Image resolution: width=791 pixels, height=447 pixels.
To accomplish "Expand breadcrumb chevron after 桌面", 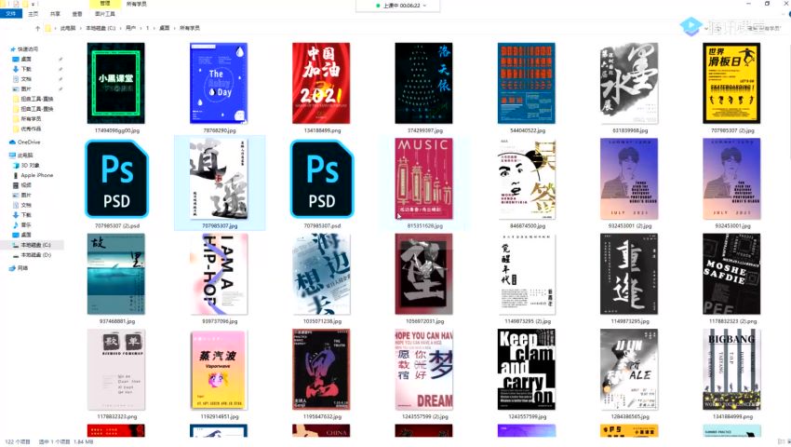I will pos(175,28).
